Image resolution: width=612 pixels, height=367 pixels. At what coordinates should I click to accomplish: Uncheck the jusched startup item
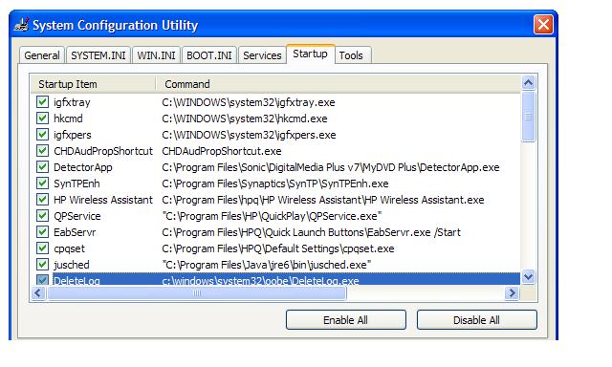pos(42,265)
